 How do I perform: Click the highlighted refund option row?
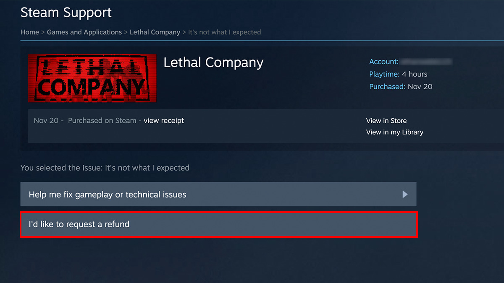click(x=218, y=224)
